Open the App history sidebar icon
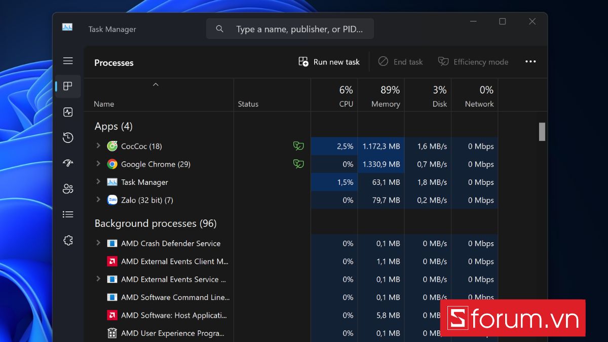The width and height of the screenshot is (608, 342). pyautogui.click(x=68, y=138)
